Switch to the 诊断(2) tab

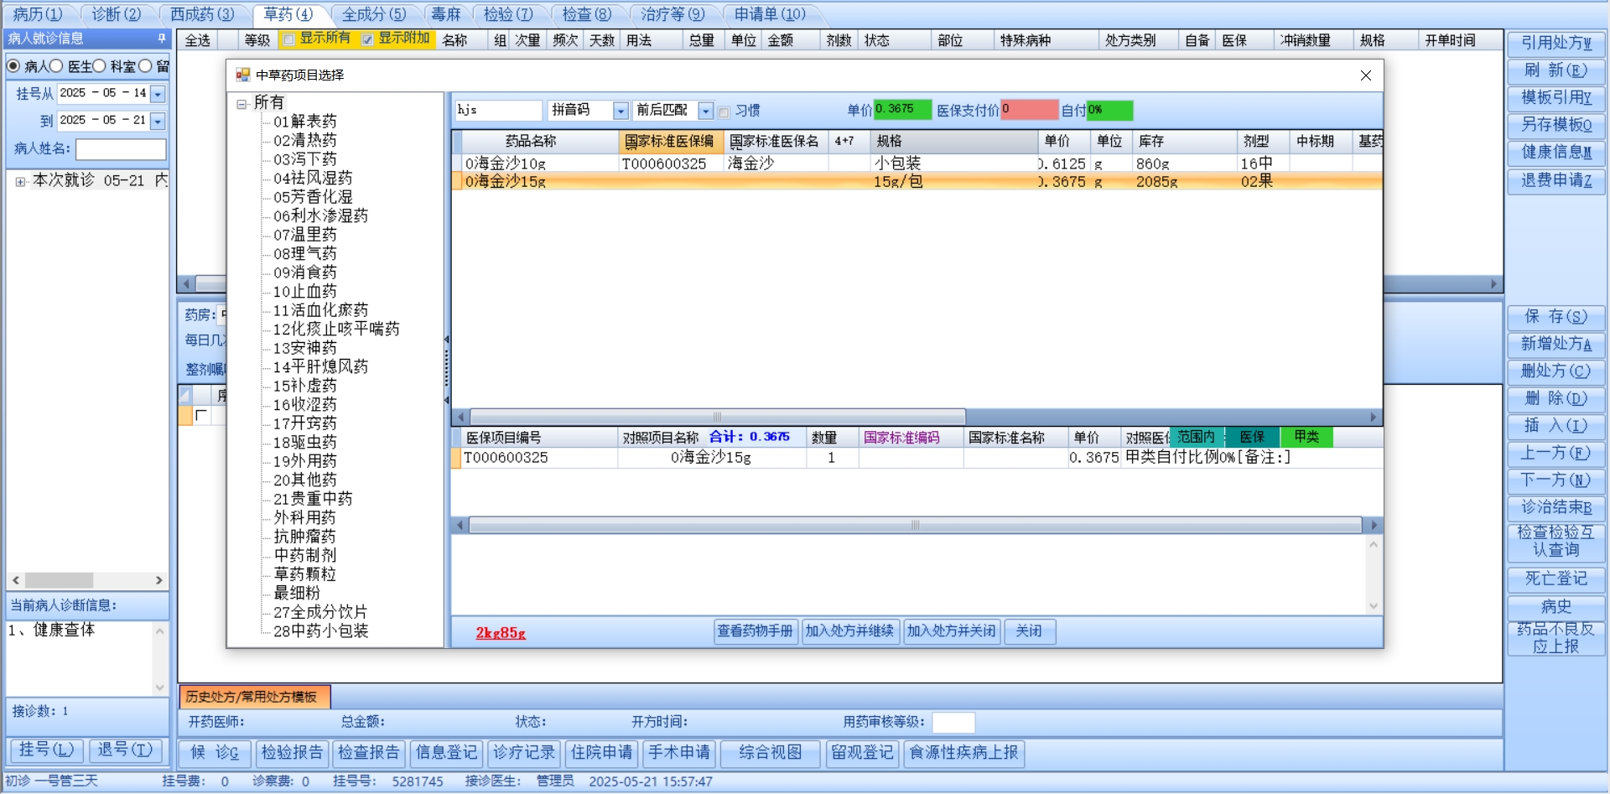(116, 14)
